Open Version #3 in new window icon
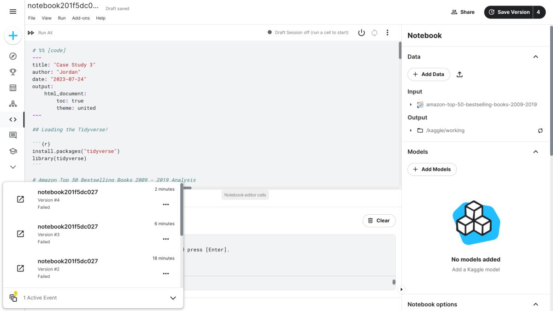 click(20, 234)
